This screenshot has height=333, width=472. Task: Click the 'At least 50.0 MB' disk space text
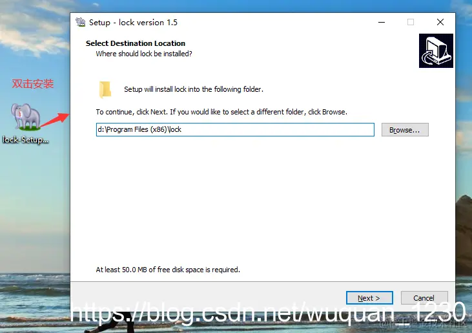[168, 270]
